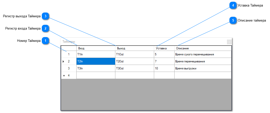
Task: Click the Уставка column header
Action: click(164, 48)
